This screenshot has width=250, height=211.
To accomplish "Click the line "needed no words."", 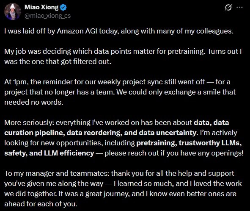I will (x=34, y=102).
